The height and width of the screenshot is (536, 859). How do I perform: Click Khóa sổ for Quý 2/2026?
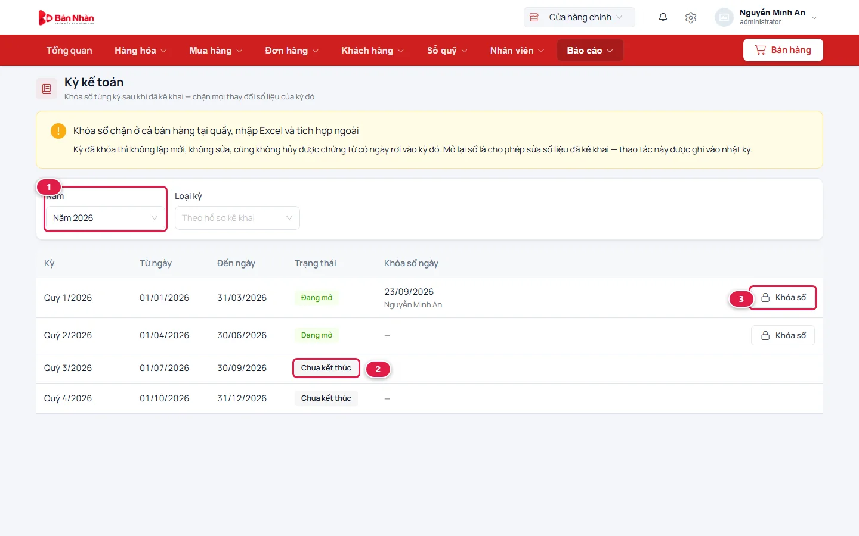[x=783, y=336]
